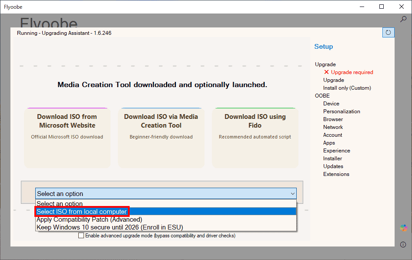Open the Account section
This screenshot has height=260, width=412.
[x=333, y=135]
